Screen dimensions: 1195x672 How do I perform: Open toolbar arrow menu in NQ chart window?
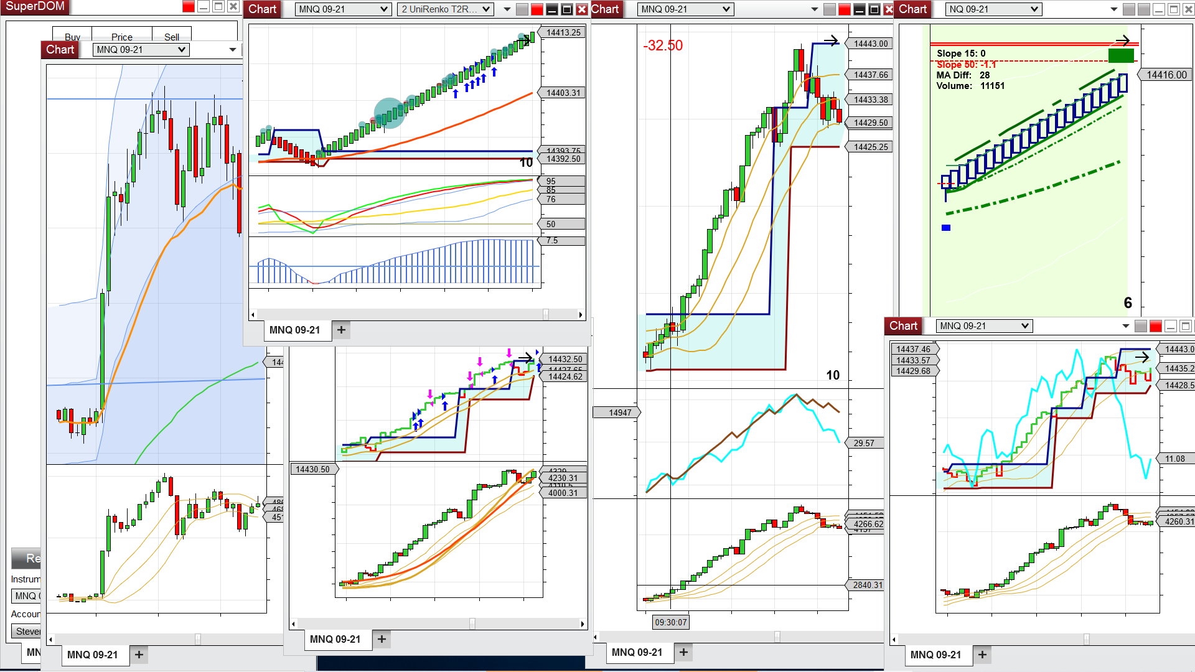1114,9
